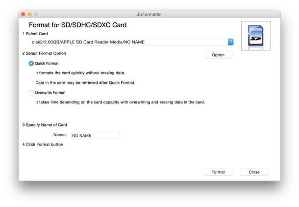Click the '4 Click Format button' label
Screen dimensions: 299x207
click(43, 145)
